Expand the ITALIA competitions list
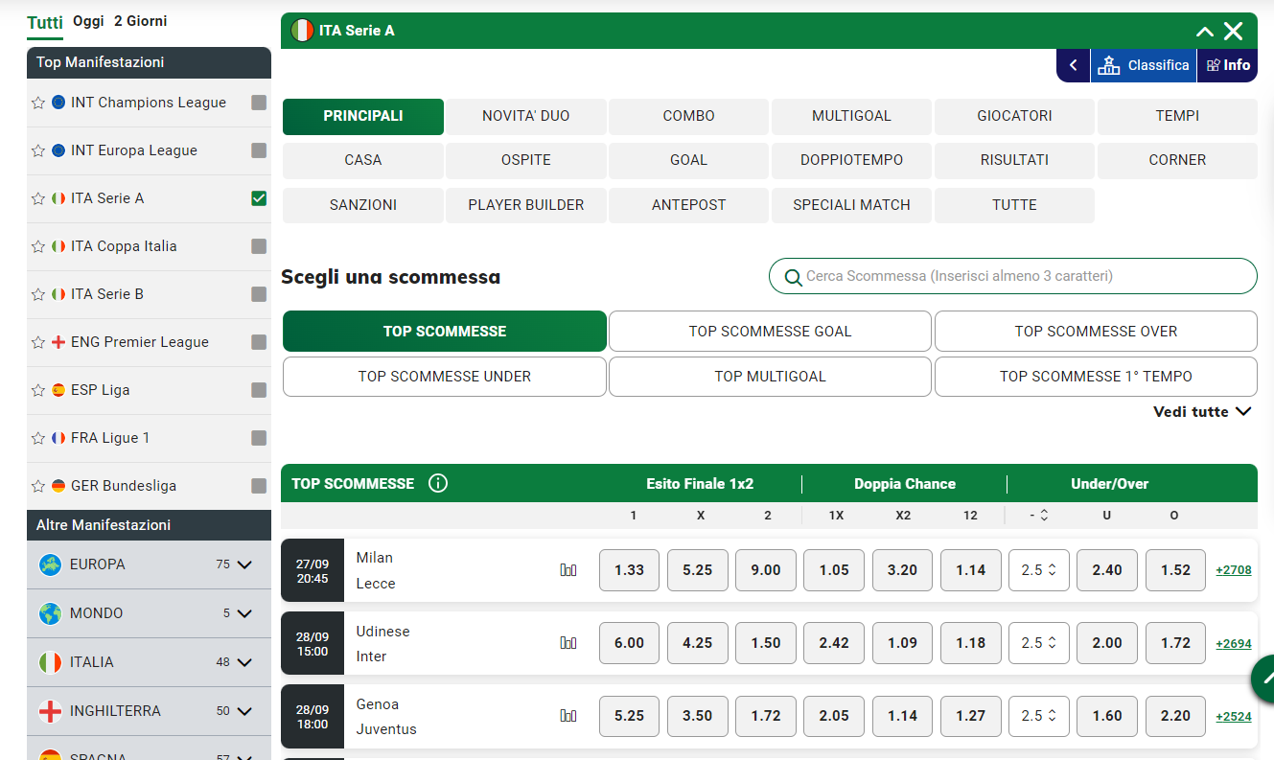This screenshot has width=1274, height=760. point(248,661)
